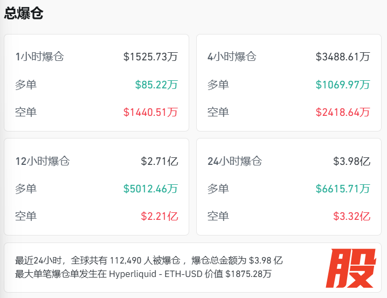Screen dimensions: 387x298
Task: Click the 4-hour total $3488.61万
Action: click(343, 56)
